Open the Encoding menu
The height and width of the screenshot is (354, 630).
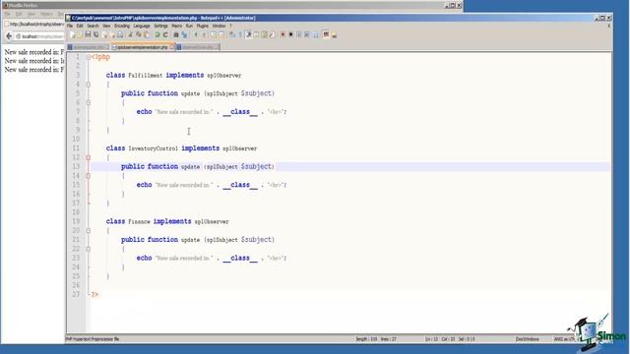(122, 26)
